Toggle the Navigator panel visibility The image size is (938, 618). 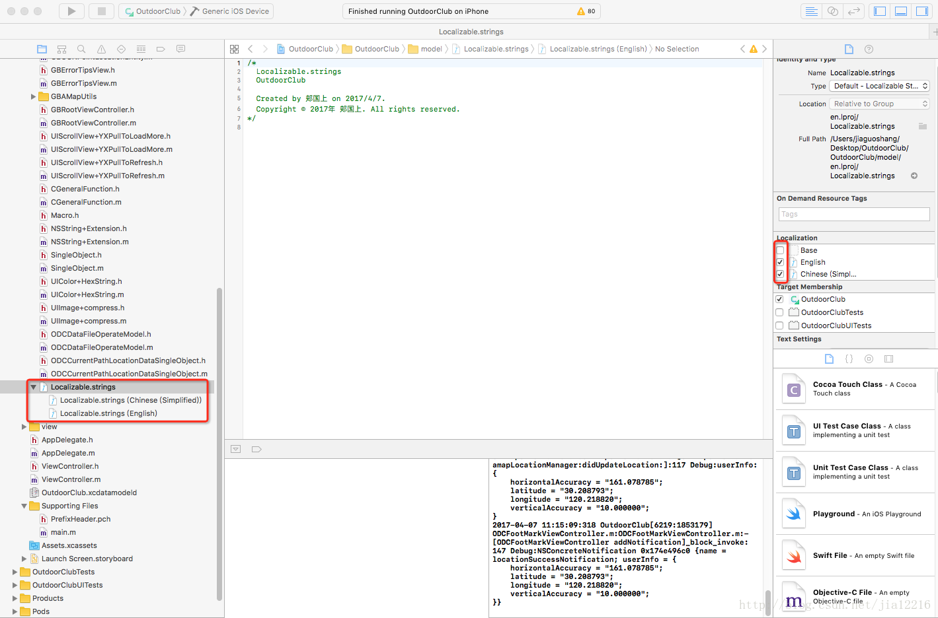880,11
